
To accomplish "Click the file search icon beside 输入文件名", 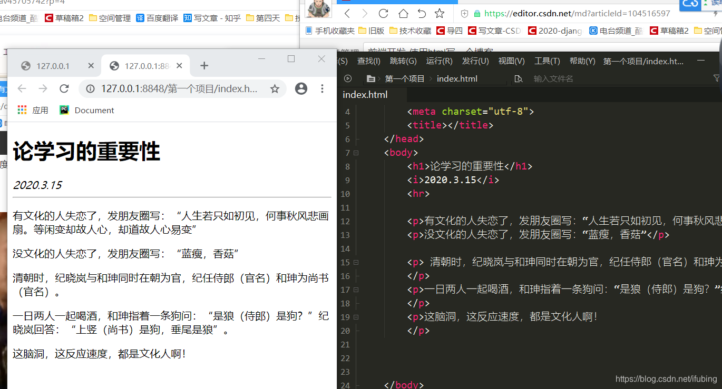I will (518, 78).
